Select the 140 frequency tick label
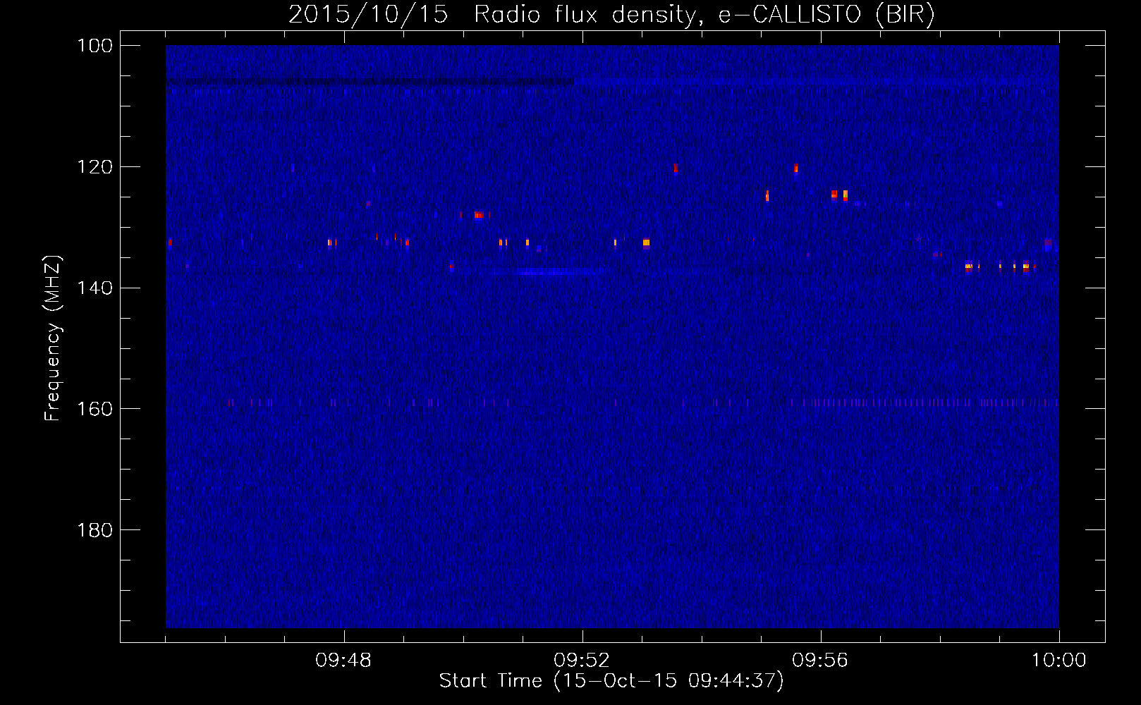The width and height of the screenshot is (1141, 705). [94, 288]
